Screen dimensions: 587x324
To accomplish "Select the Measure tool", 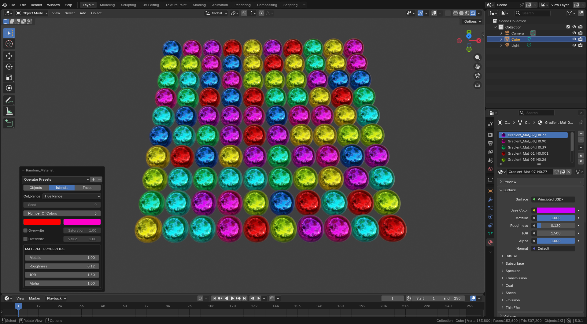I will point(9,111).
